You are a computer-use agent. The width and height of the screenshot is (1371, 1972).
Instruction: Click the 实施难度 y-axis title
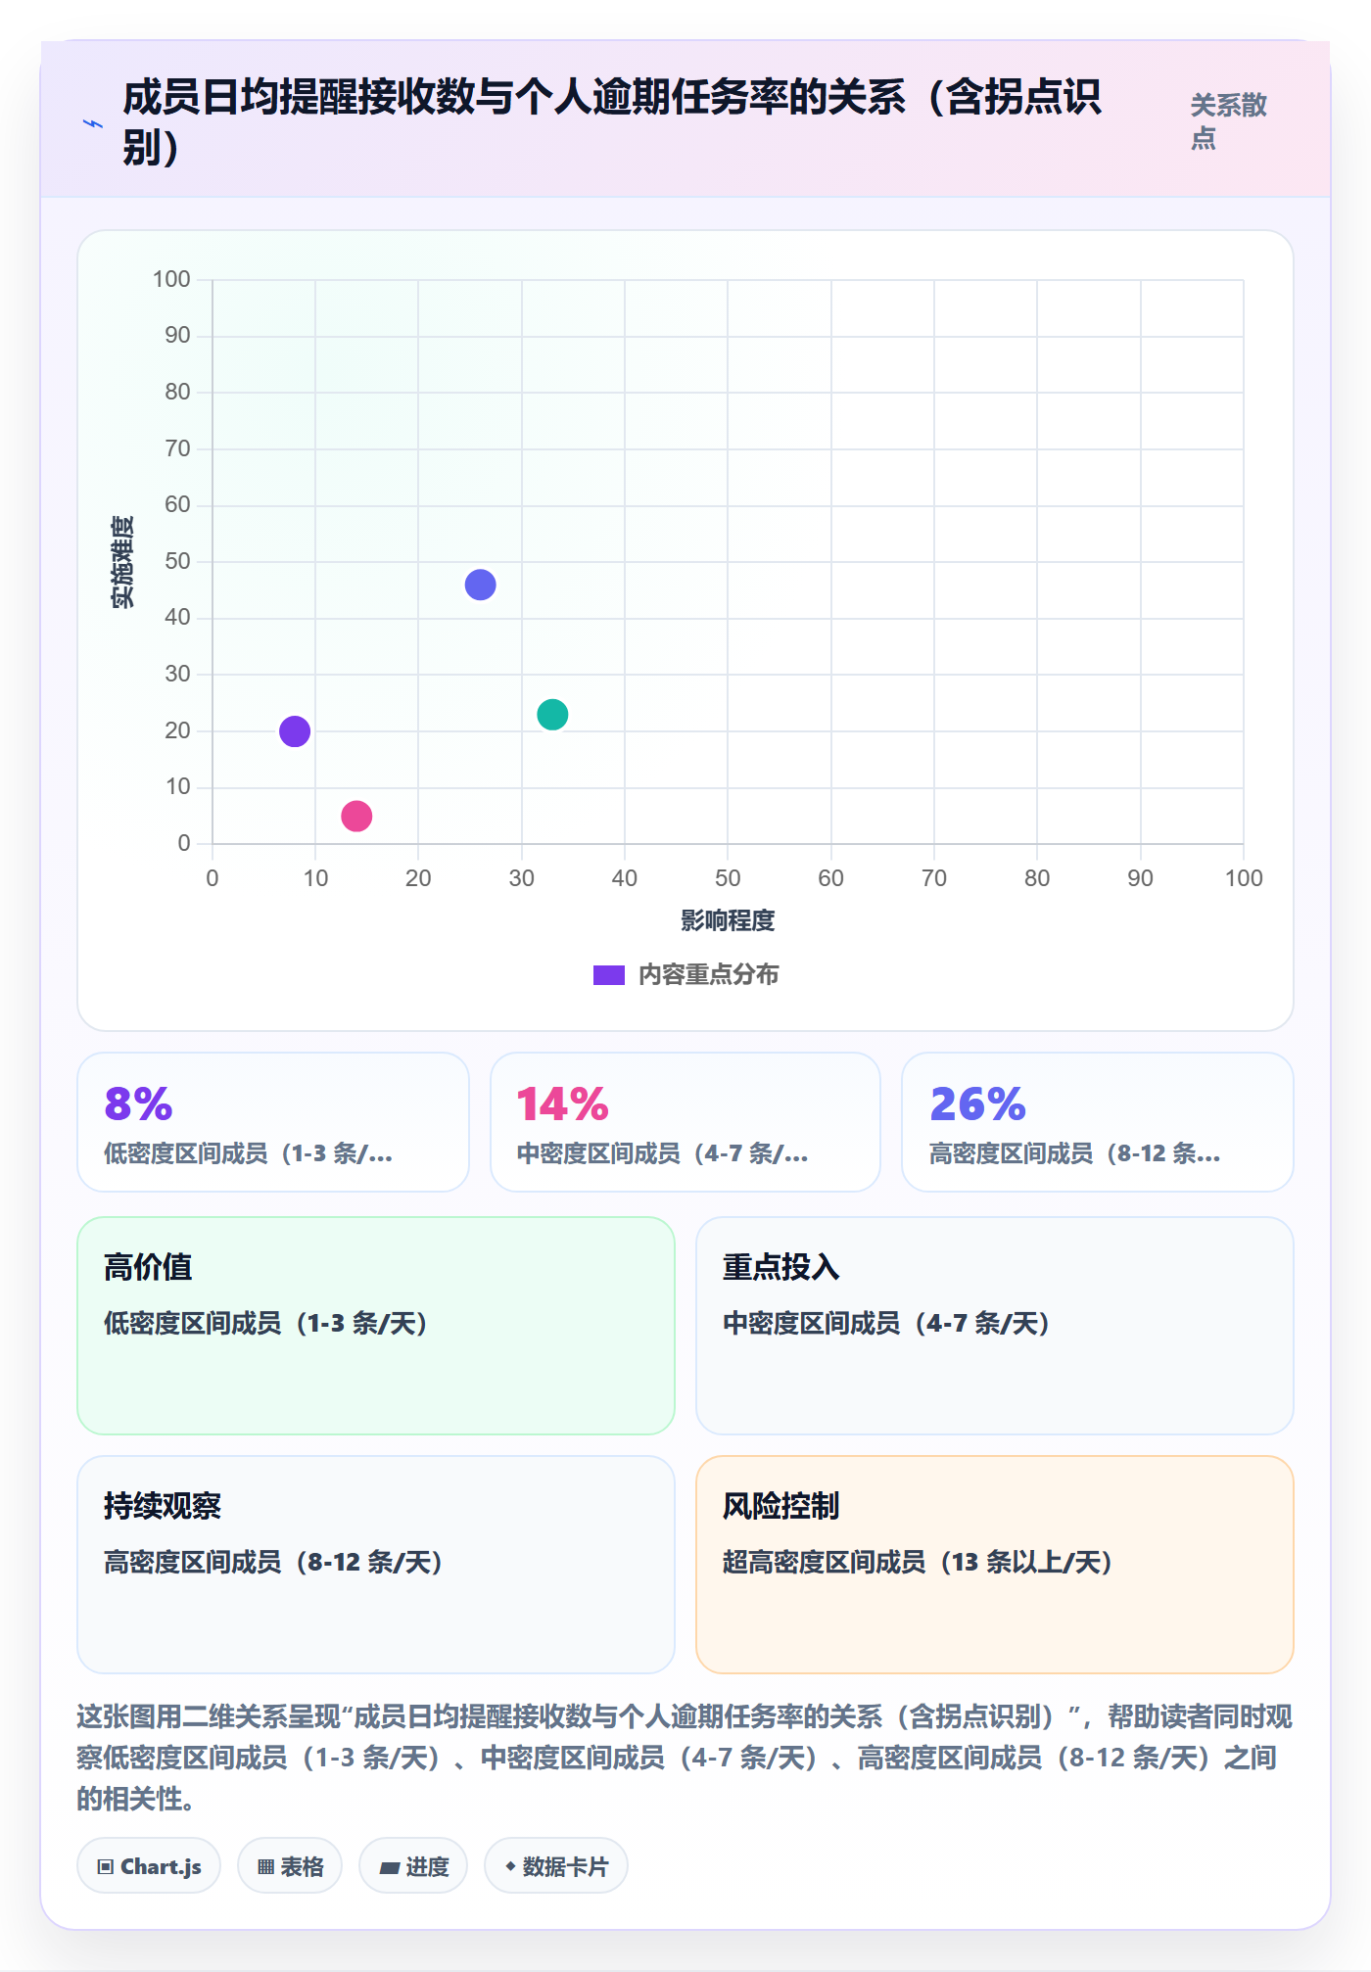coord(122,562)
